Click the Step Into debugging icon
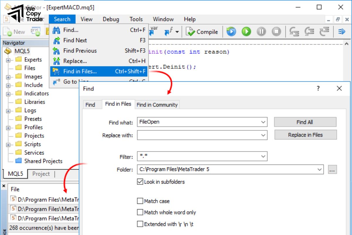This screenshot has width=352, height=235. click(294, 31)
